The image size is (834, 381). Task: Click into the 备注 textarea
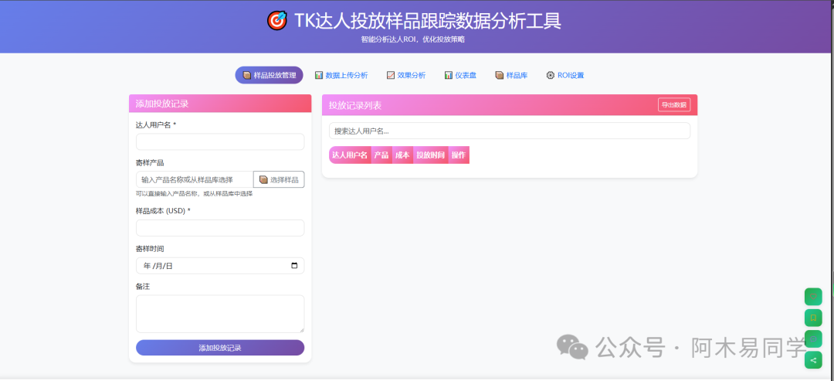[x=220, y=314]
